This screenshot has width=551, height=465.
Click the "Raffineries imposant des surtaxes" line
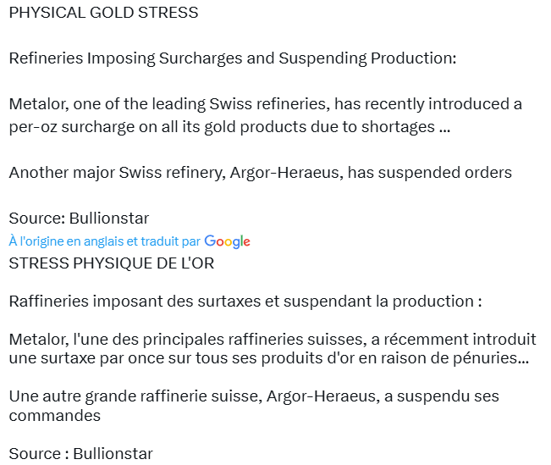[245, 302]
